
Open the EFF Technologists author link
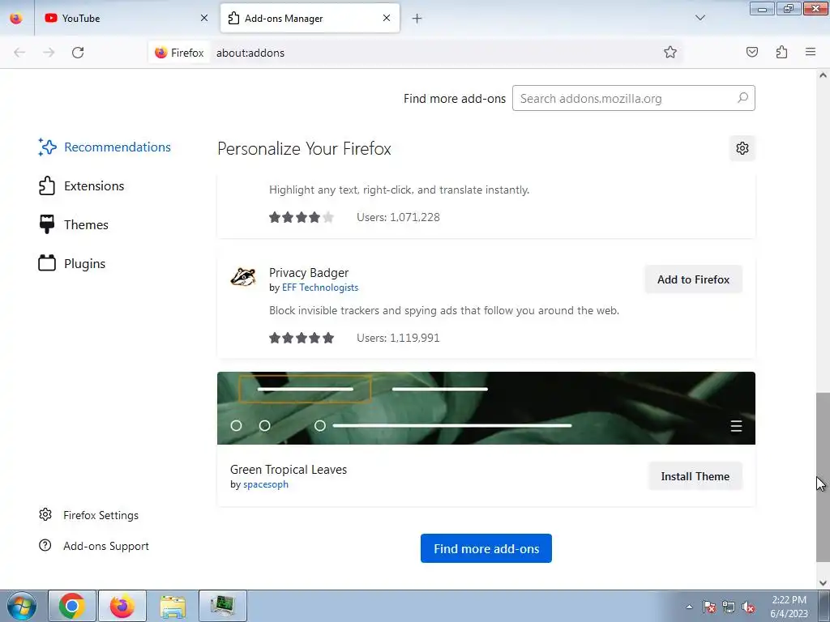320,288
